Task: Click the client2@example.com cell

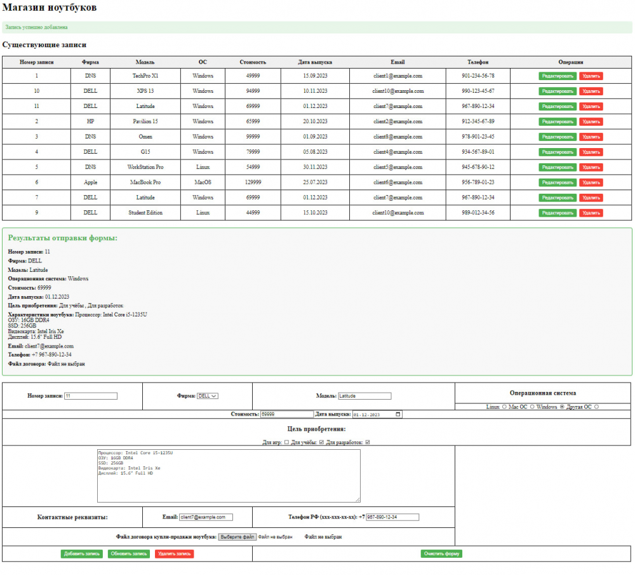Action: tap(398, 121)
